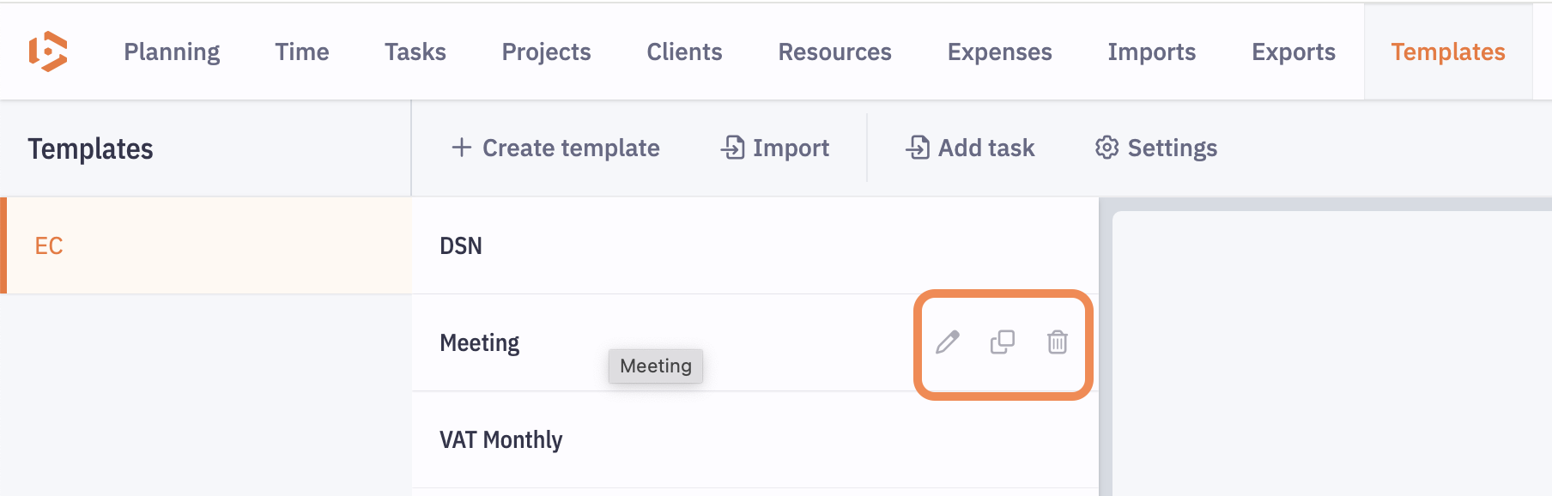Viewport: 1552px width, 496px height.
Task: Navigate to the Clients tab
Action: coord(684,52)
